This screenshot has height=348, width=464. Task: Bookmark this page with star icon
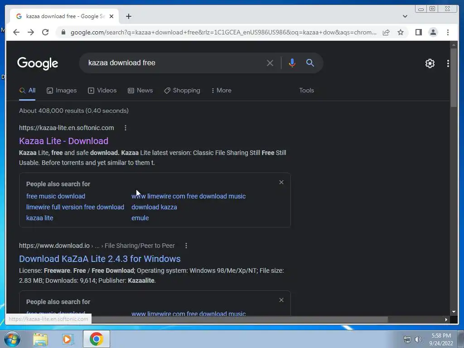click(401, 32)
